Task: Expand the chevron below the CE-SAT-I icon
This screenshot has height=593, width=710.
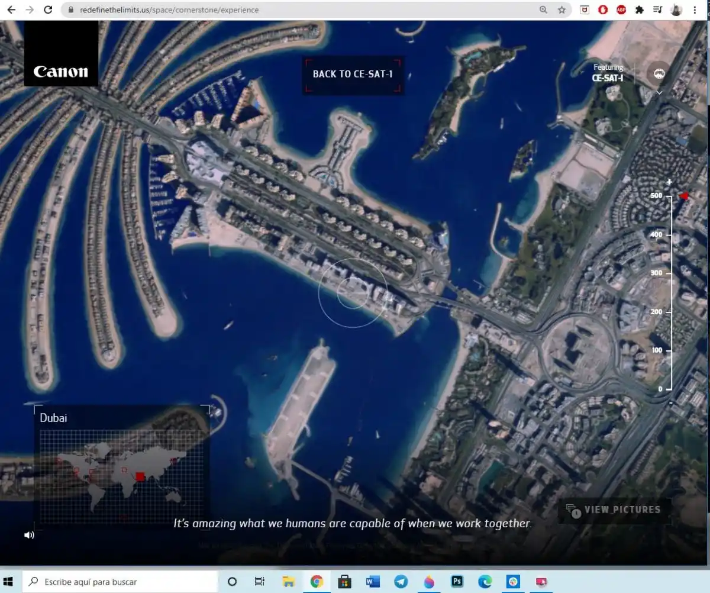Action: pos(659,94)
